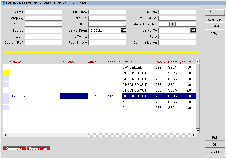Viewport: 227px width, 158px height.
Task: Click the Lookup button
Action: coord(215,33)
